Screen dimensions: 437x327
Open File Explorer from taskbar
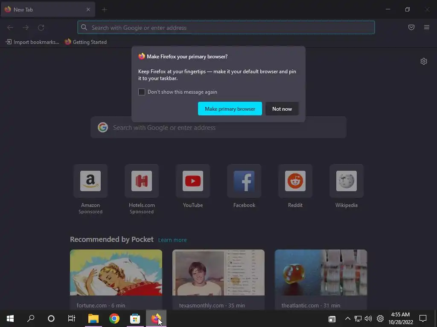pyautogui.click(x=93, y=318)
